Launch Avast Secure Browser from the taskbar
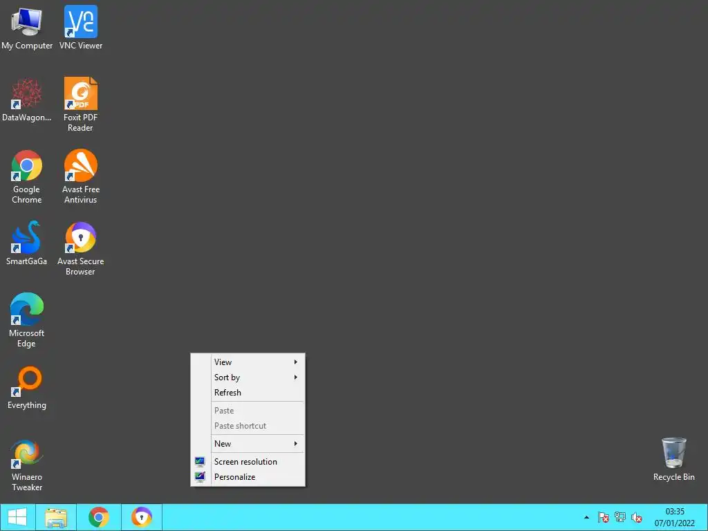This screenshot has width=708, height=531. click(x=142, y=517)
